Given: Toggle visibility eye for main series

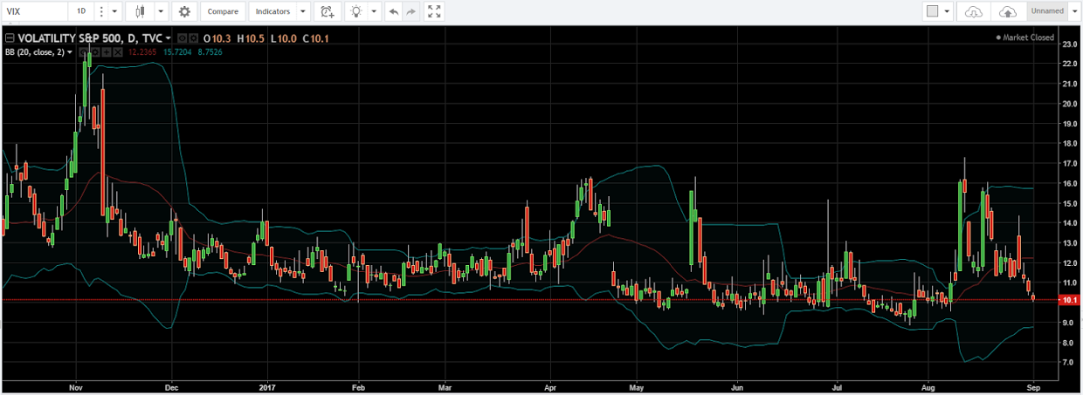Looking at the screenshot, I should coord(182,38).
